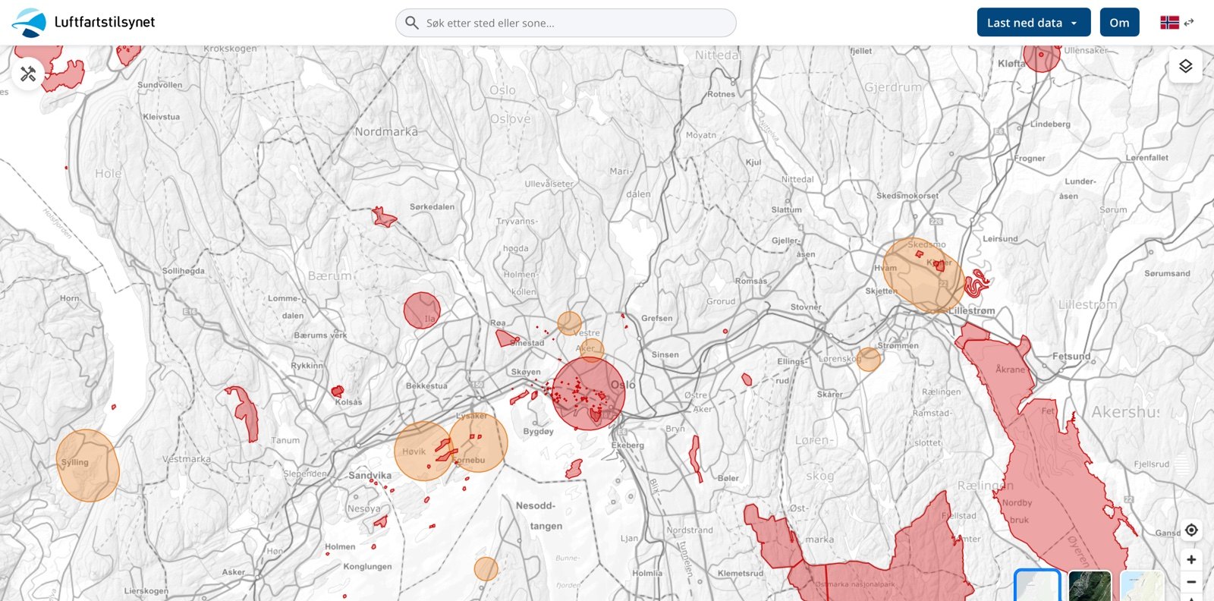Image resolution: width=1214 pixels, height=601 pixels.
Task: Expand the Last ned data dropdown
Action: (1033, 23)
